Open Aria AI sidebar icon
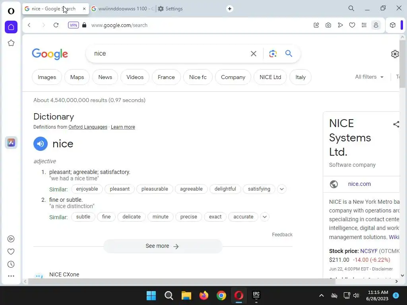 [x=11, y=143]
